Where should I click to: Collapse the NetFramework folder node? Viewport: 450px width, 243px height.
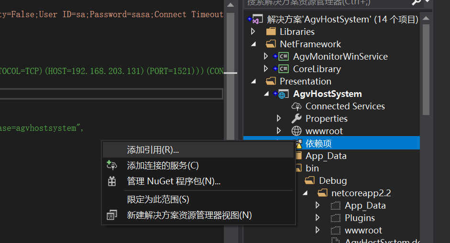tap(253, 44)
